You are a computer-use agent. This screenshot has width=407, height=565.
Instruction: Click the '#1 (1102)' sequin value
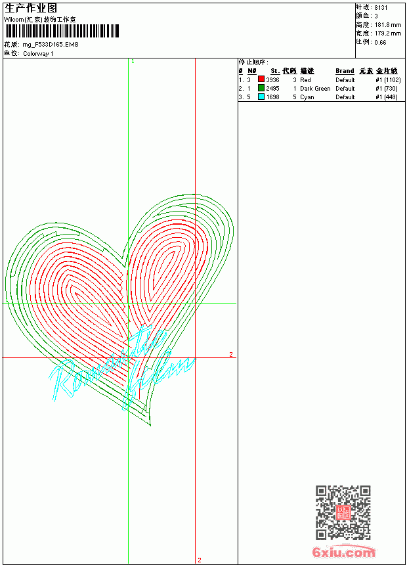[x=388, y=80]
